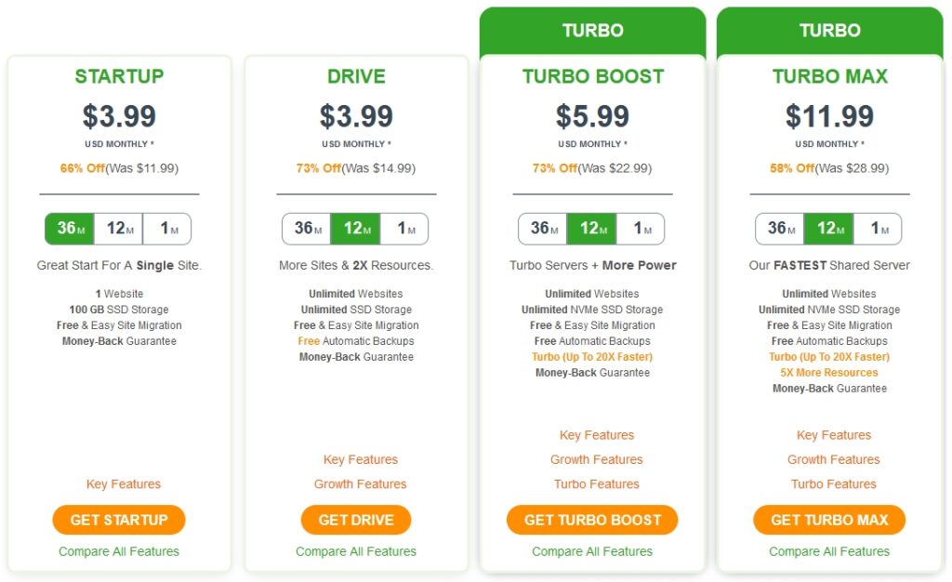This screenshot has width=952, height=582.
Task: Switch Turbo Boost plan to 1-month billing
Action: (x=641, y=229)
